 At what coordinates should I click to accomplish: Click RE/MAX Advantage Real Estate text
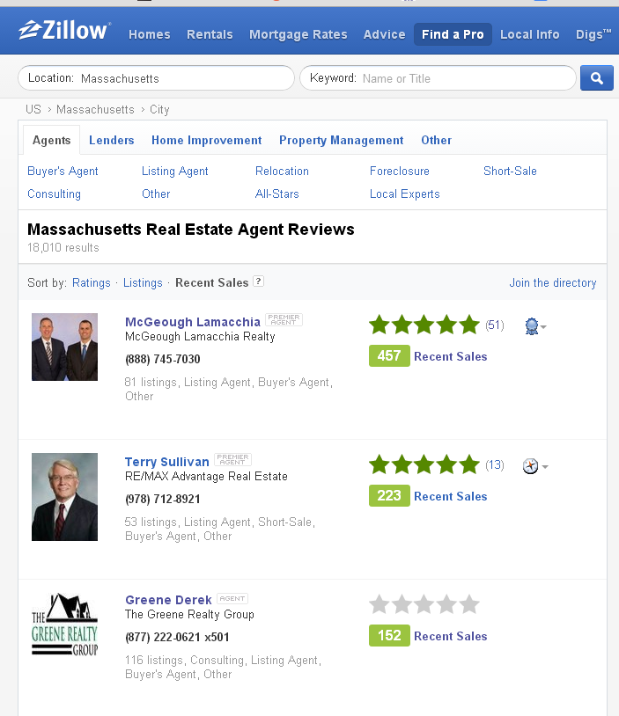point(206,476)
